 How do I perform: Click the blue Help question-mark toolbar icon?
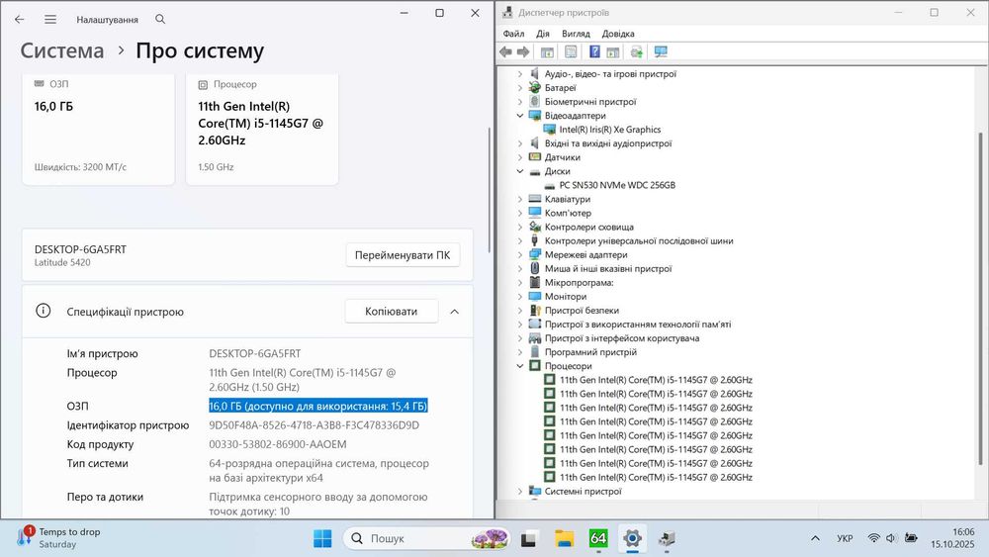pyautogui.click(x=594, y=51)
